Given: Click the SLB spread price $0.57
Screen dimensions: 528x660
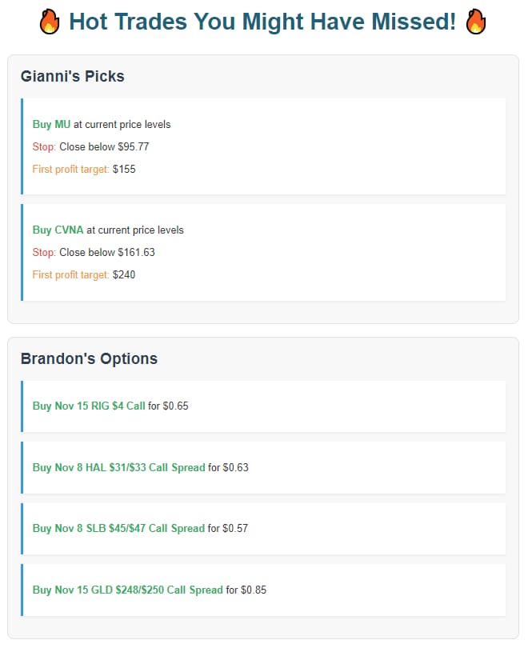Looking at the screenshot, I should (x=235, y=529).
